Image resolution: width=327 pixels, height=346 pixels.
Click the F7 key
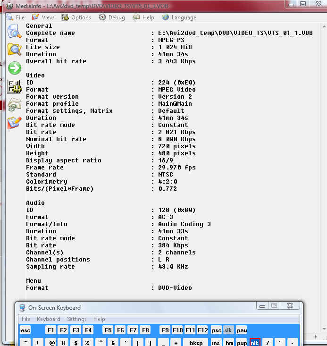tap(133, 330)
